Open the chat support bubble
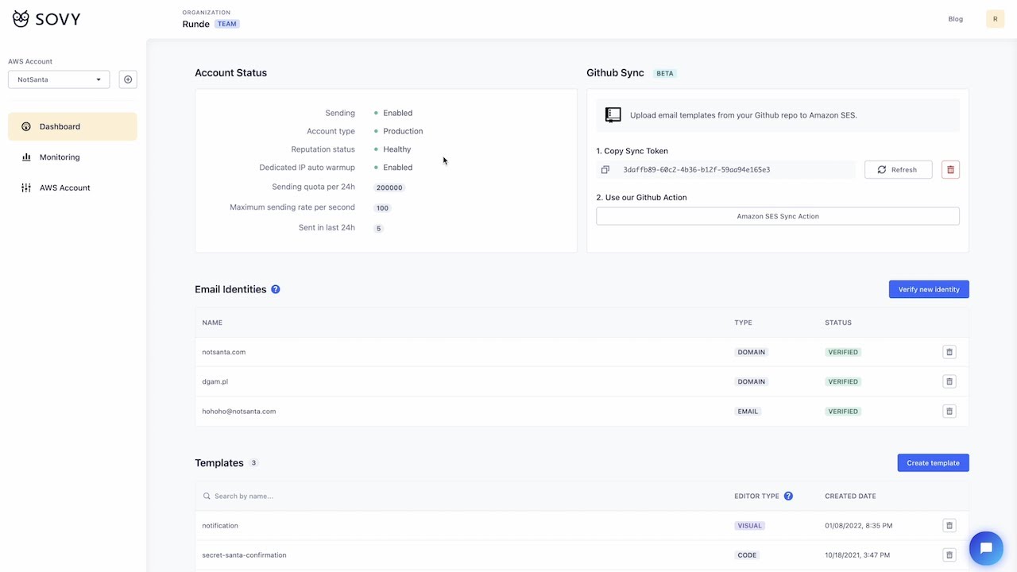The height and width of the screenshot is (572, 1017). (x=986, y=548)
